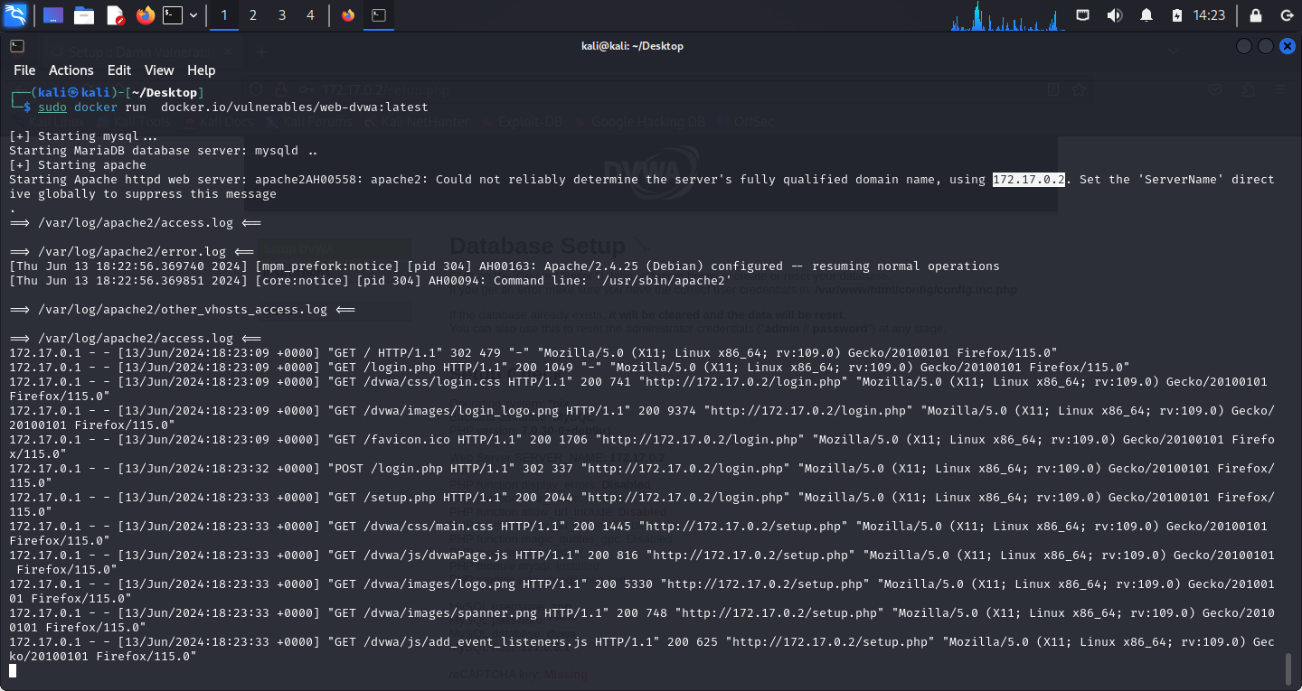The image size is (1302, 691).
Task: Expand the terminal launcher dropdown arrow
Action: coord(193,15)
